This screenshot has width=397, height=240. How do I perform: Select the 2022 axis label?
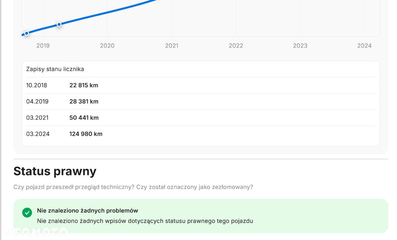pyautogui.click(x=236, y=46)
